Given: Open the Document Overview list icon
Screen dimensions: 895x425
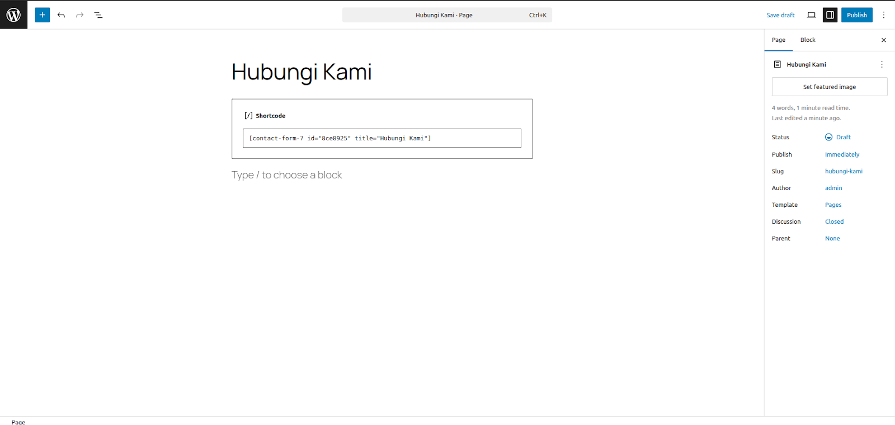Looking at the screenshot, I should coord(98,15).
